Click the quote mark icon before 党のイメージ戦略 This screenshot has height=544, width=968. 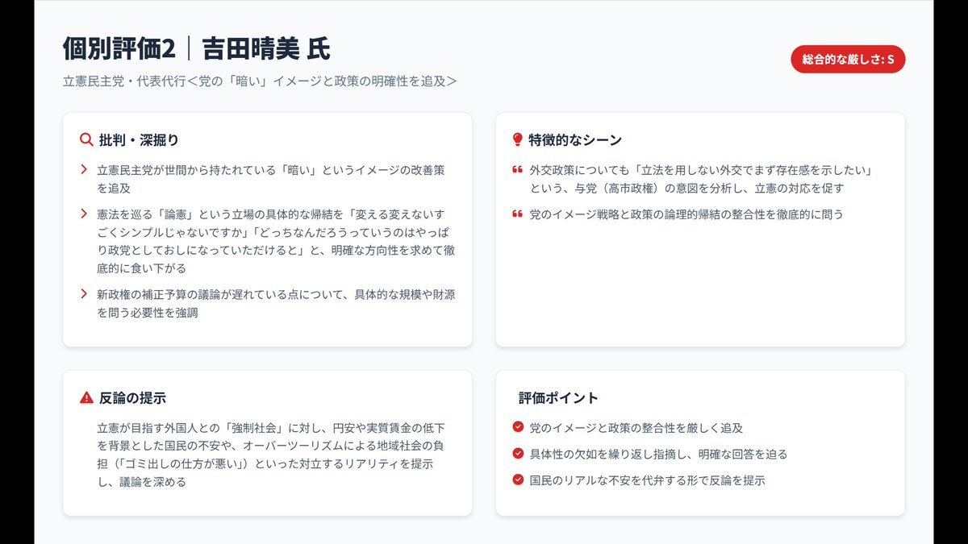(517, 214)
